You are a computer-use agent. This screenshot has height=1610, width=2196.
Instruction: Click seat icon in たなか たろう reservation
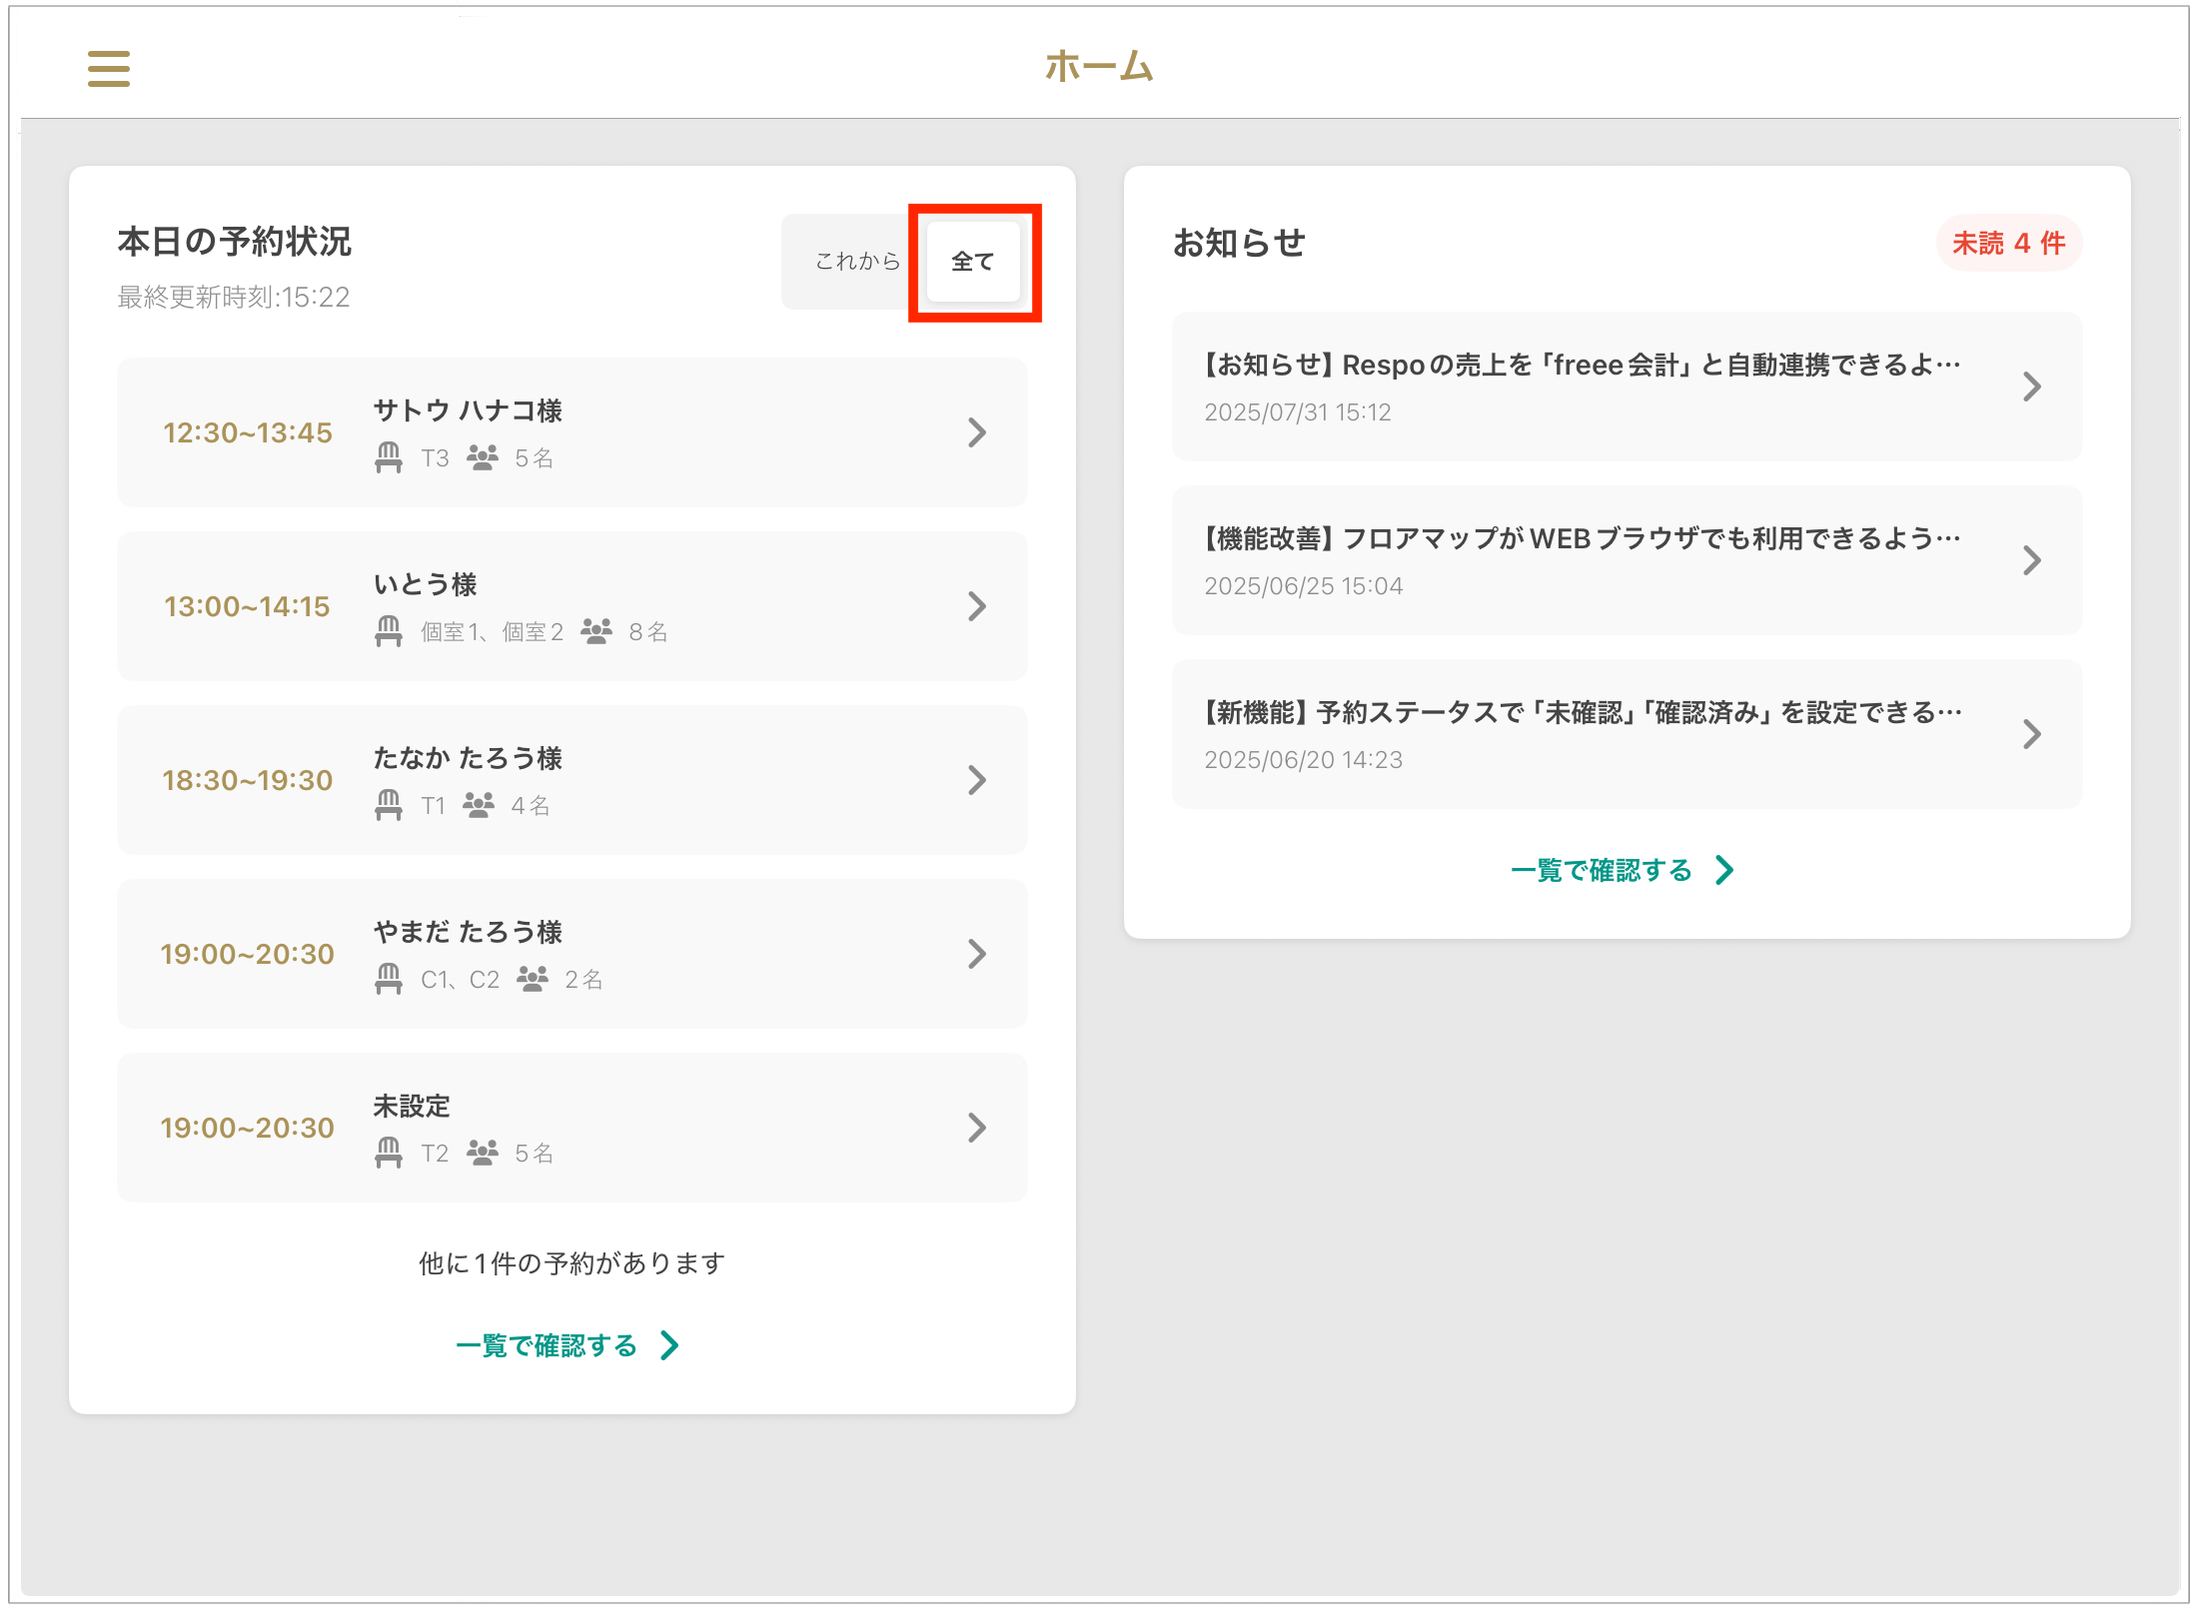(x=389, y=805)
